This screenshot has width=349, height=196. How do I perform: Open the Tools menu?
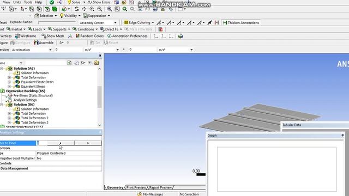point(28,2)
